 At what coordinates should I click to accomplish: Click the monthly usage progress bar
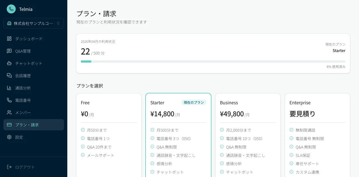point(213,62)
